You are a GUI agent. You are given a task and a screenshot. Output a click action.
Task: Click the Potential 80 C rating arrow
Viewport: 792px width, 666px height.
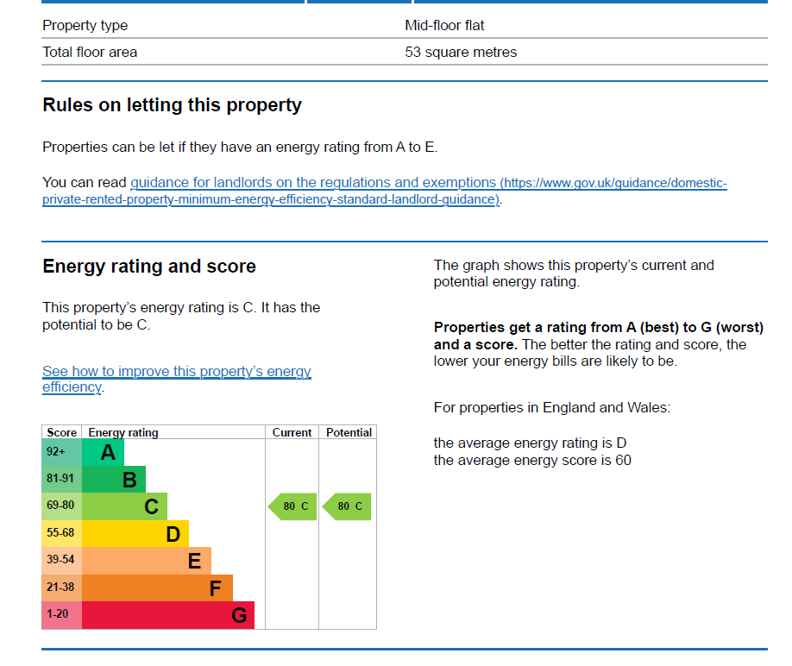point(347,506)
